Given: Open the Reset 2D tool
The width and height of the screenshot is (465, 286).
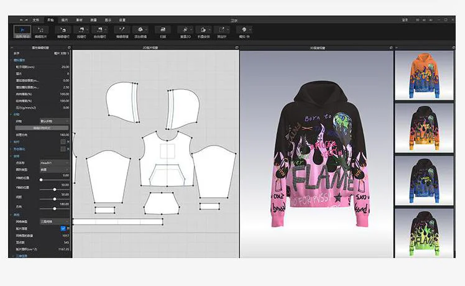Looking at the screenshot, I should point(185,29).
